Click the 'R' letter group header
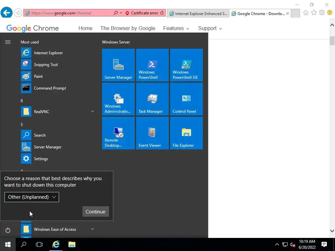Viewport: 335px width, 251px height. 22,101
